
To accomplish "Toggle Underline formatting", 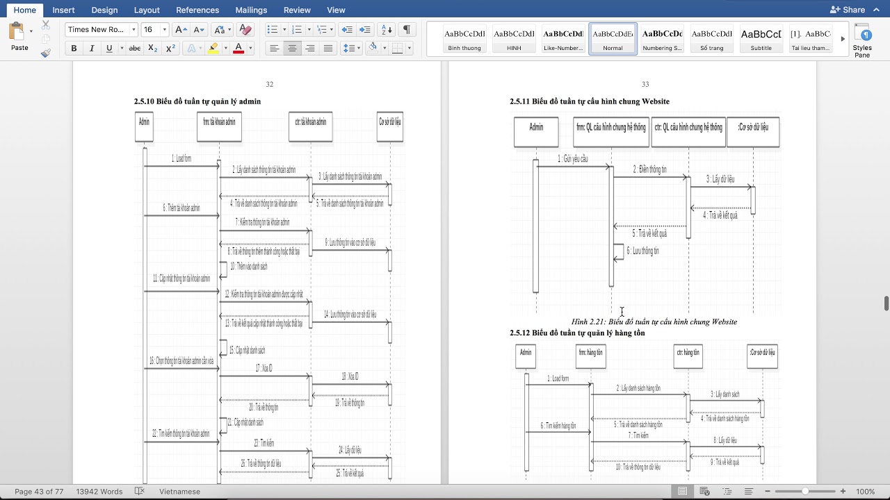I will click(109, 49).
